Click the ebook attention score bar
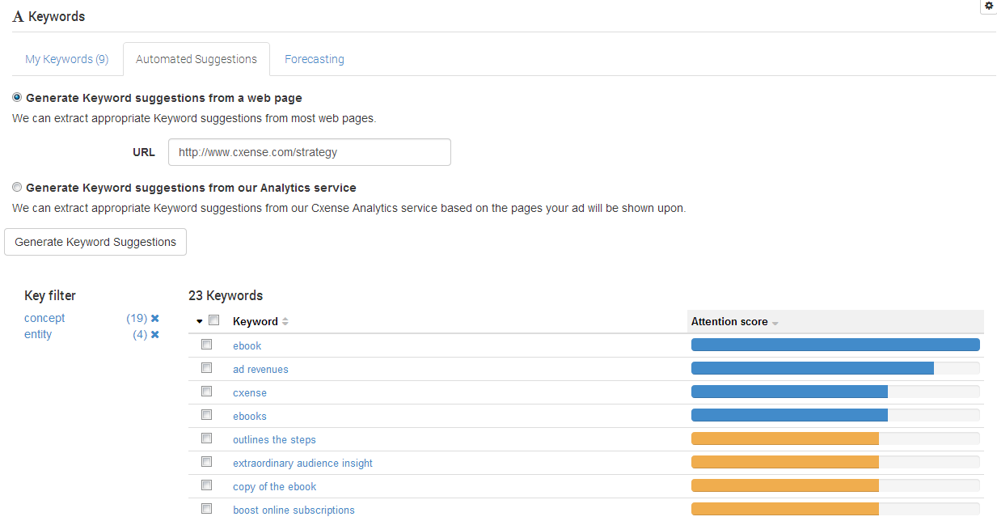This screenshot has height=521, width=997. pos(835,345)
